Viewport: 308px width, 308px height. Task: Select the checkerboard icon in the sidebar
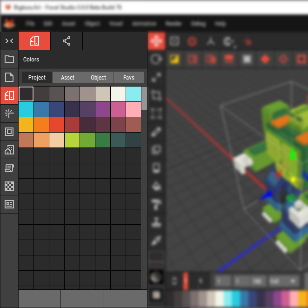pos(9,186)
